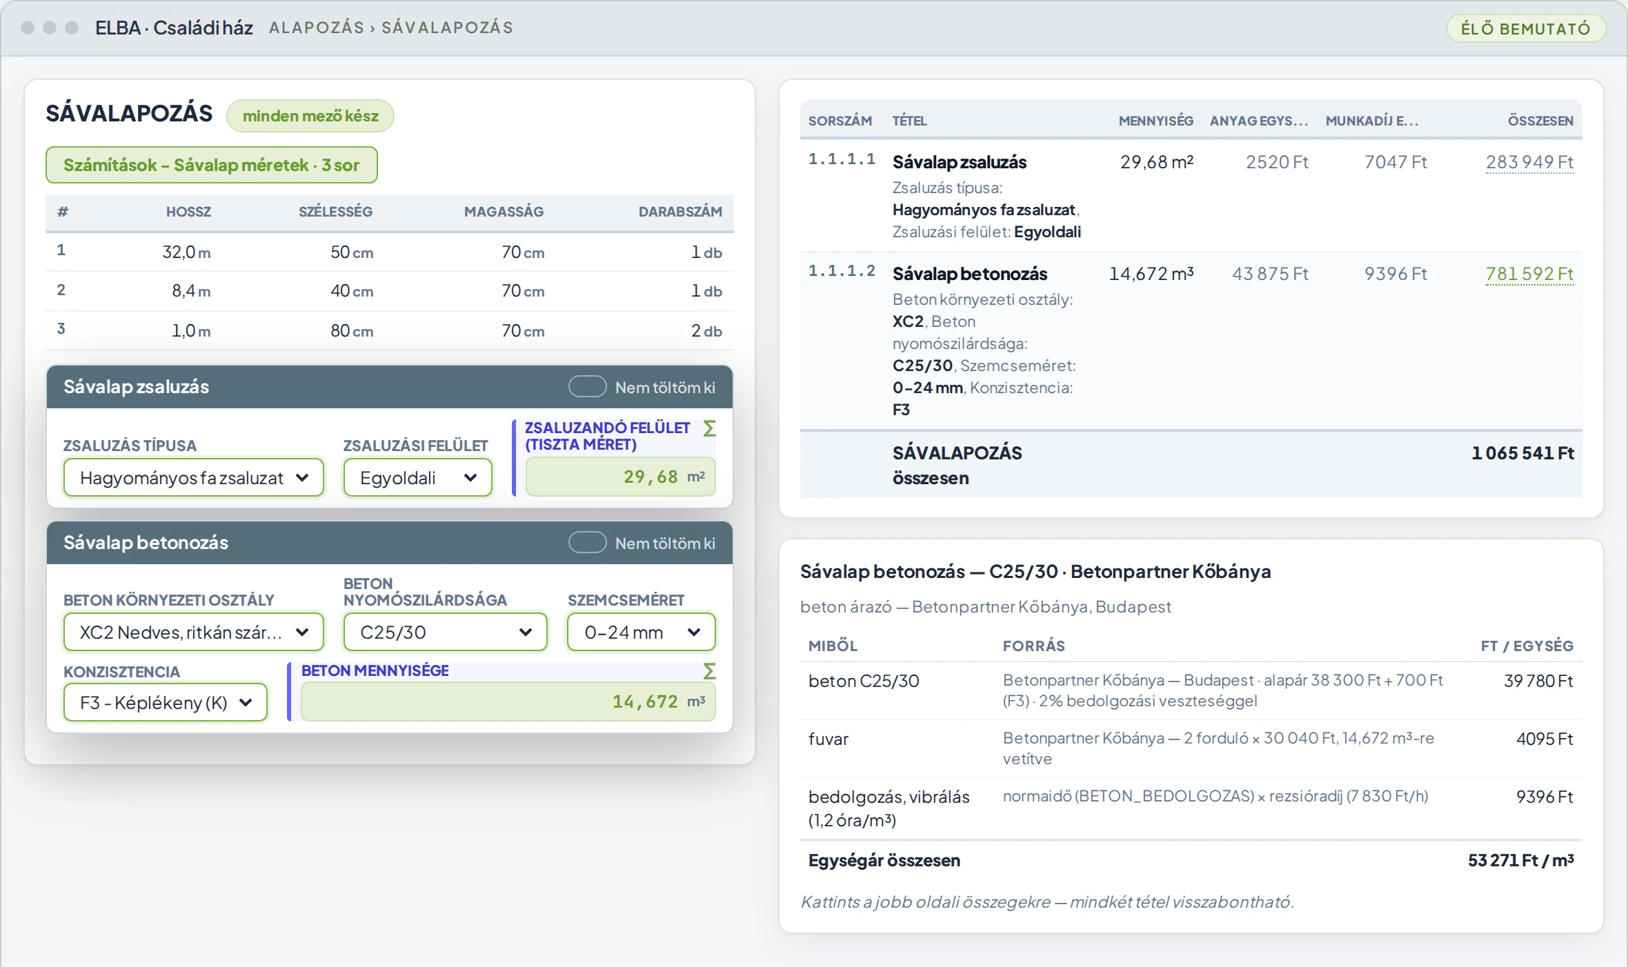Click the 8,4 m length cell
Screen dimensions: 1628x967
tap(191, 291)
